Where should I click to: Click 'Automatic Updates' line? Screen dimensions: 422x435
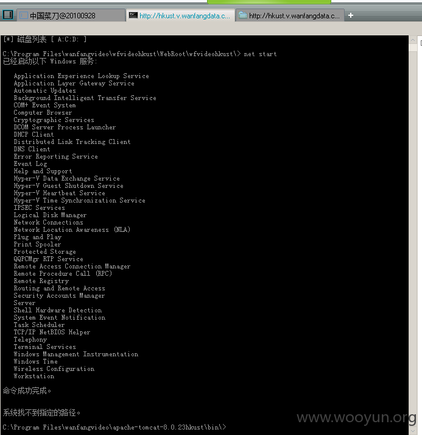[x=45, y=91]
